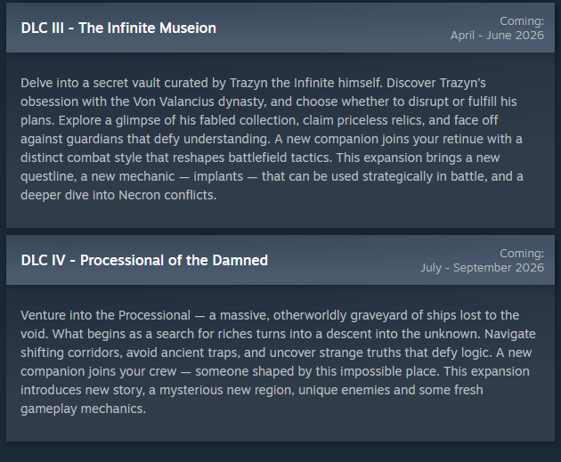Click 'Venture into the Processional' opening text
561x462 pixels.
click(106, 315)
